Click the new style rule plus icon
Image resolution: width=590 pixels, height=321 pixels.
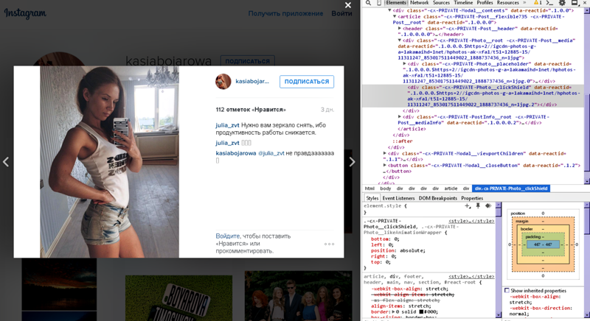pos(468,205)
